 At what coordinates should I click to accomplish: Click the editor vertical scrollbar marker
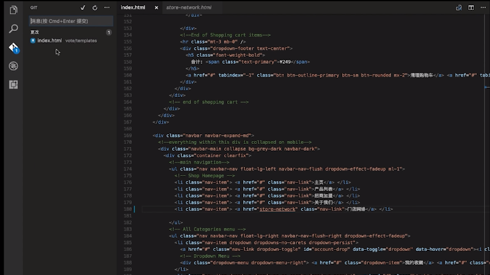tap(487, 87)
